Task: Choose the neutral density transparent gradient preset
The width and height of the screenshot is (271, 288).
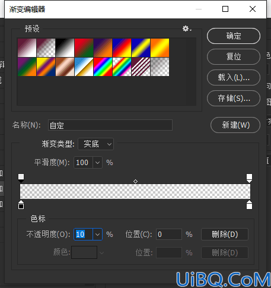Action: (160, 67)
